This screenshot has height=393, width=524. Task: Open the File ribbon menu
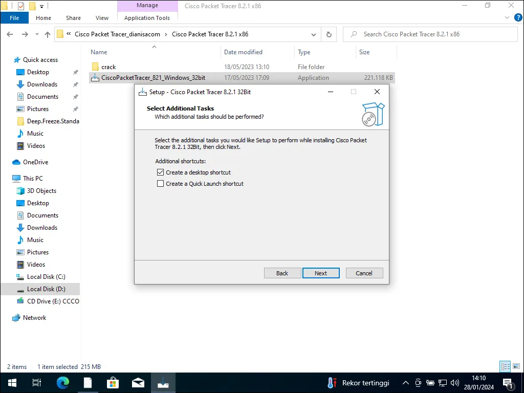pos(14,18)
